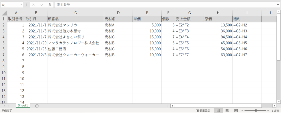Click the cancel X icon in formula bar
The width and height of the screenshot is (281, 113).
33,5
